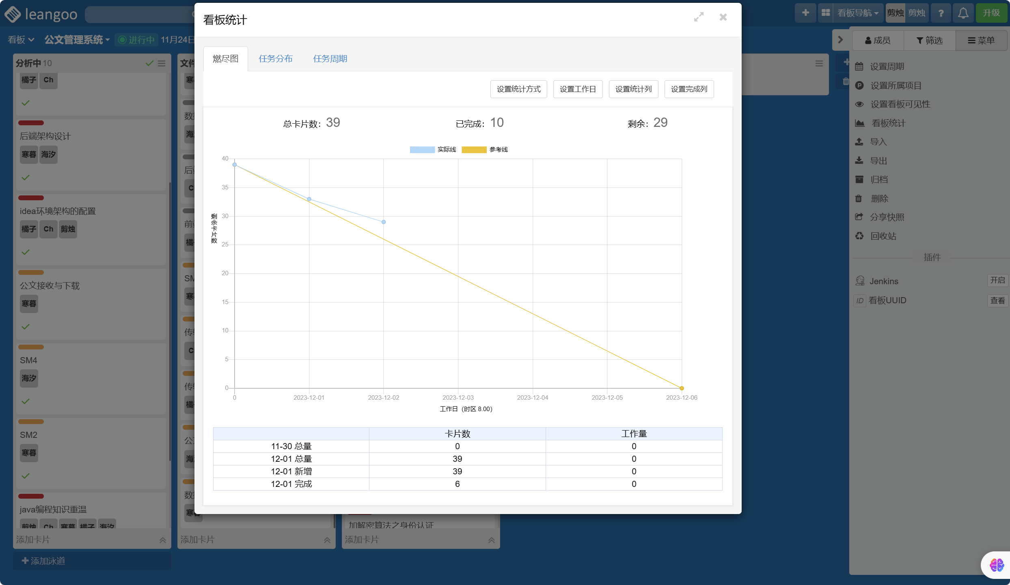Click the fullscreen expand icon in dialog
This screenshot has width=1010, height=585.
click(x=699, y=17)
